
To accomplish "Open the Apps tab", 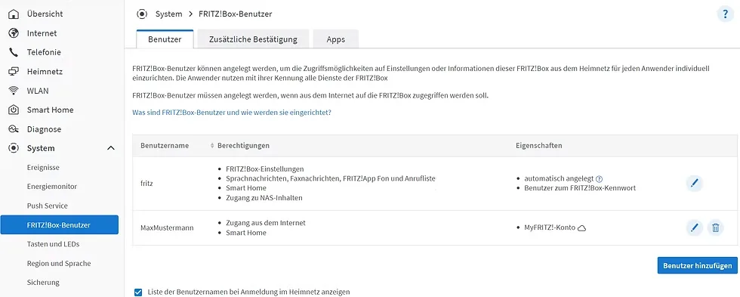I will click(x=335, y=39).
